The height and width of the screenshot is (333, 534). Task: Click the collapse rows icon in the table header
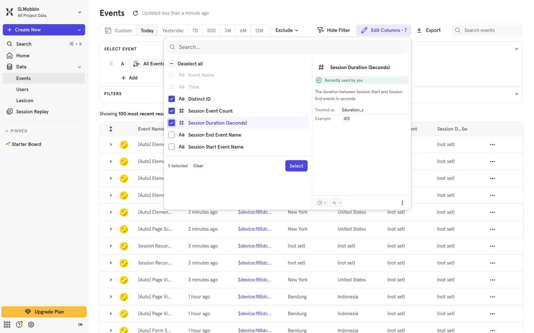111,129
